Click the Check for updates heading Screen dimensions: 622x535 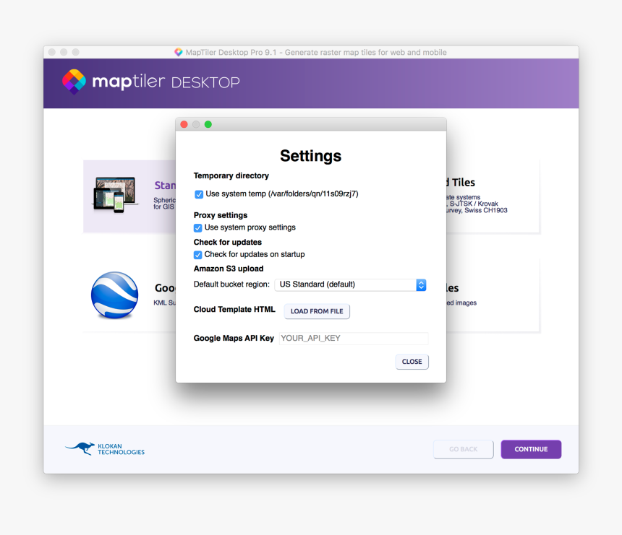point(228,242)
